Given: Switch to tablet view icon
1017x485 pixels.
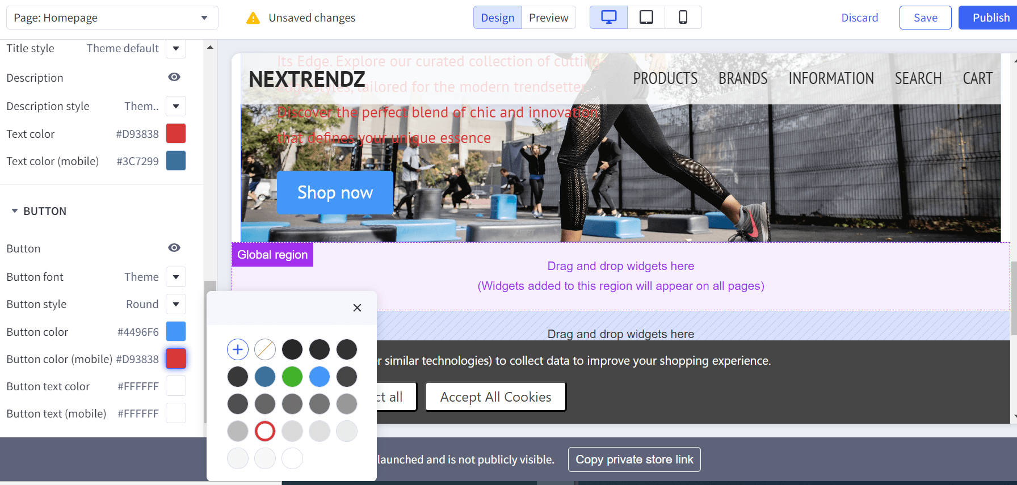Looking at the screenshot, I should pos(646,18).
